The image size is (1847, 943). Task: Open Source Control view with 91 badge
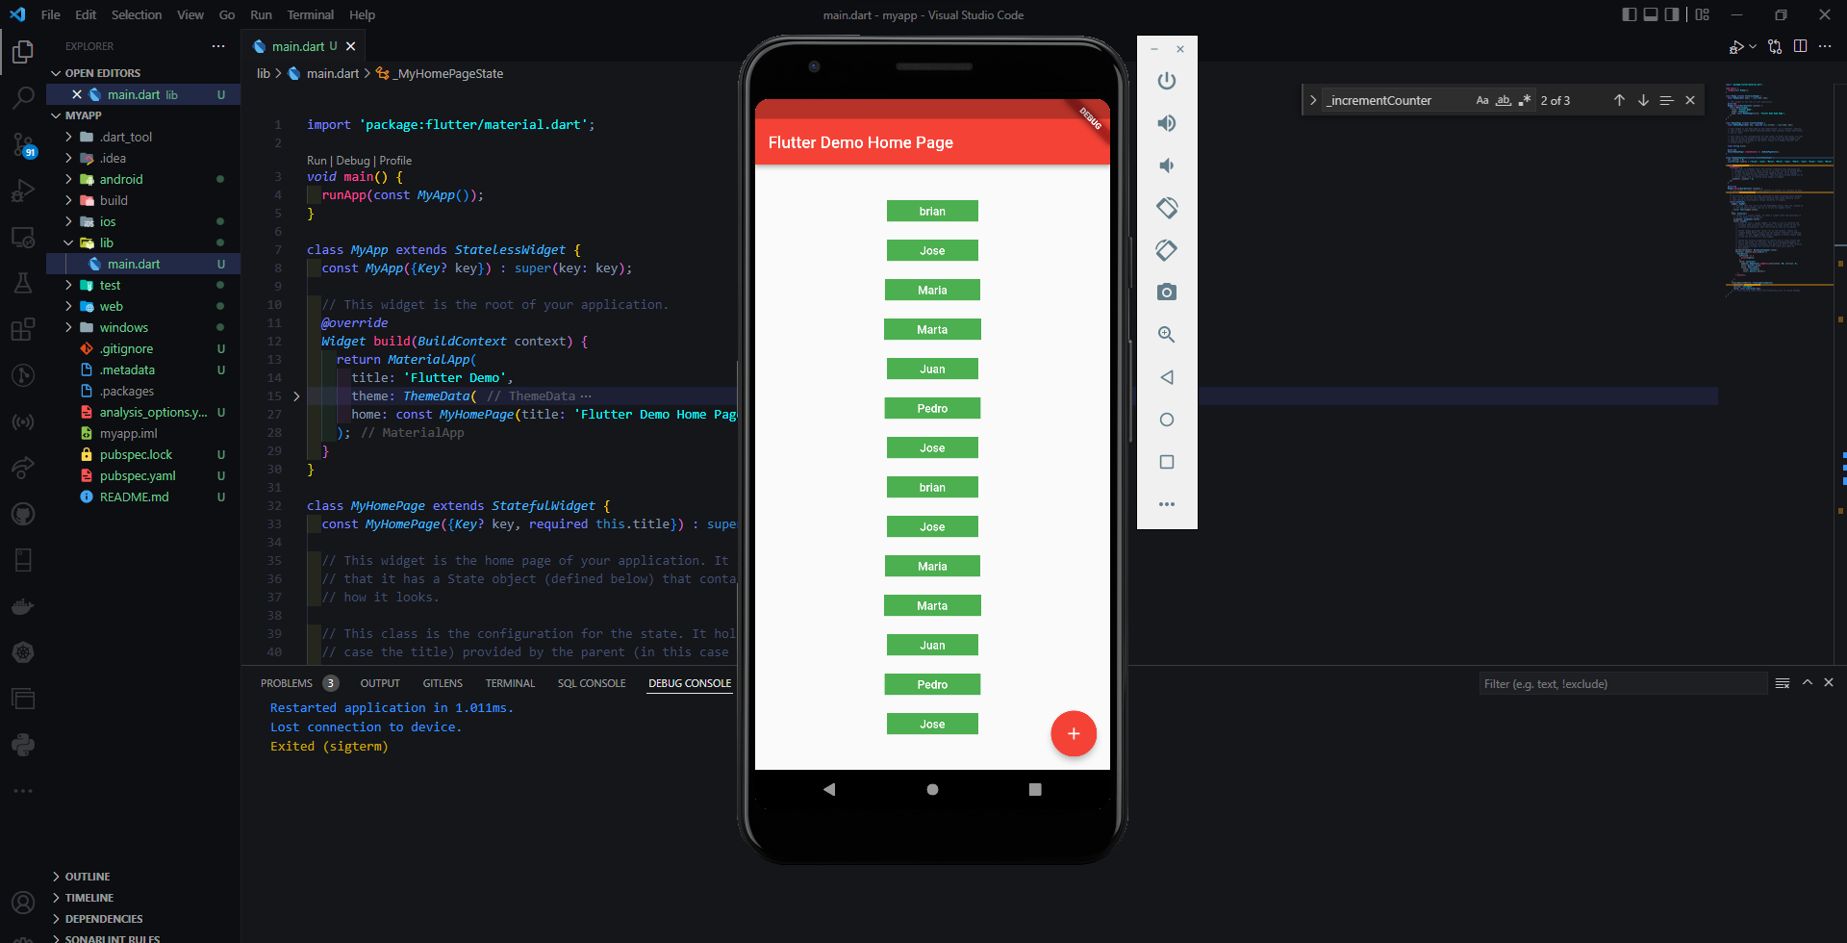coord(23,144)
